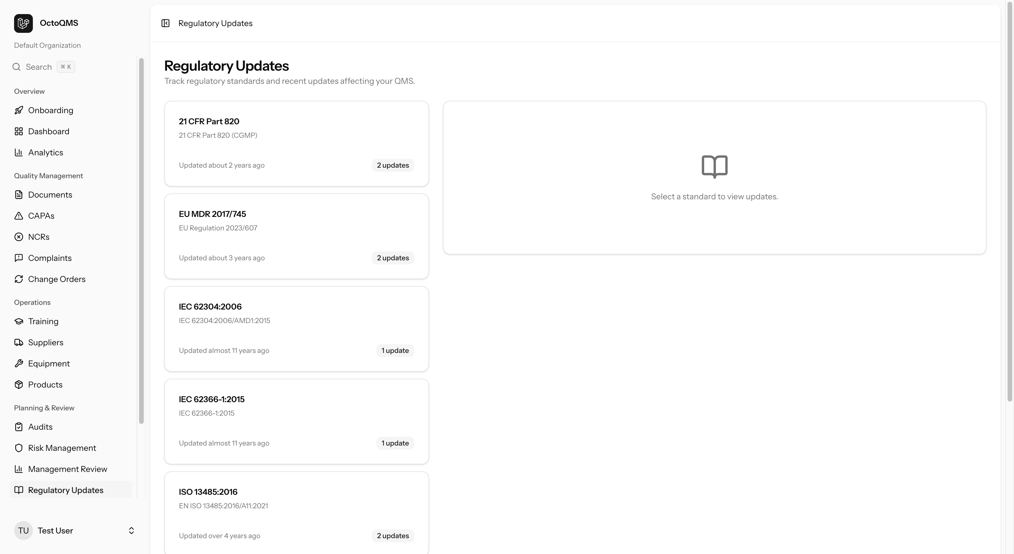Click the Complaints message icon

(18, 258)
